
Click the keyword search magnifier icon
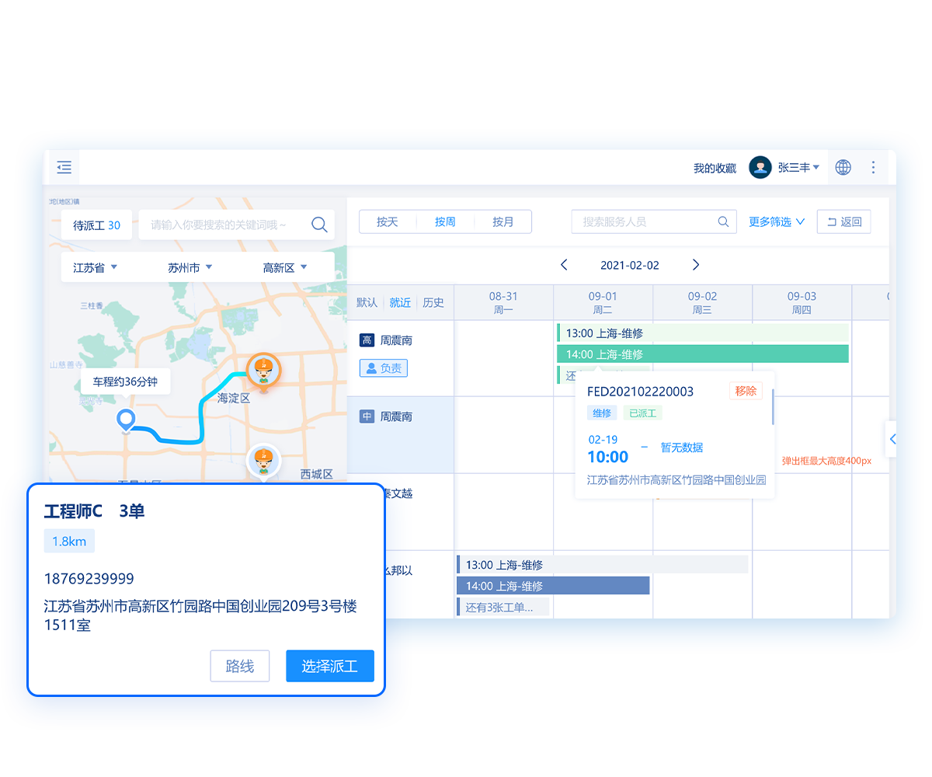318,225
